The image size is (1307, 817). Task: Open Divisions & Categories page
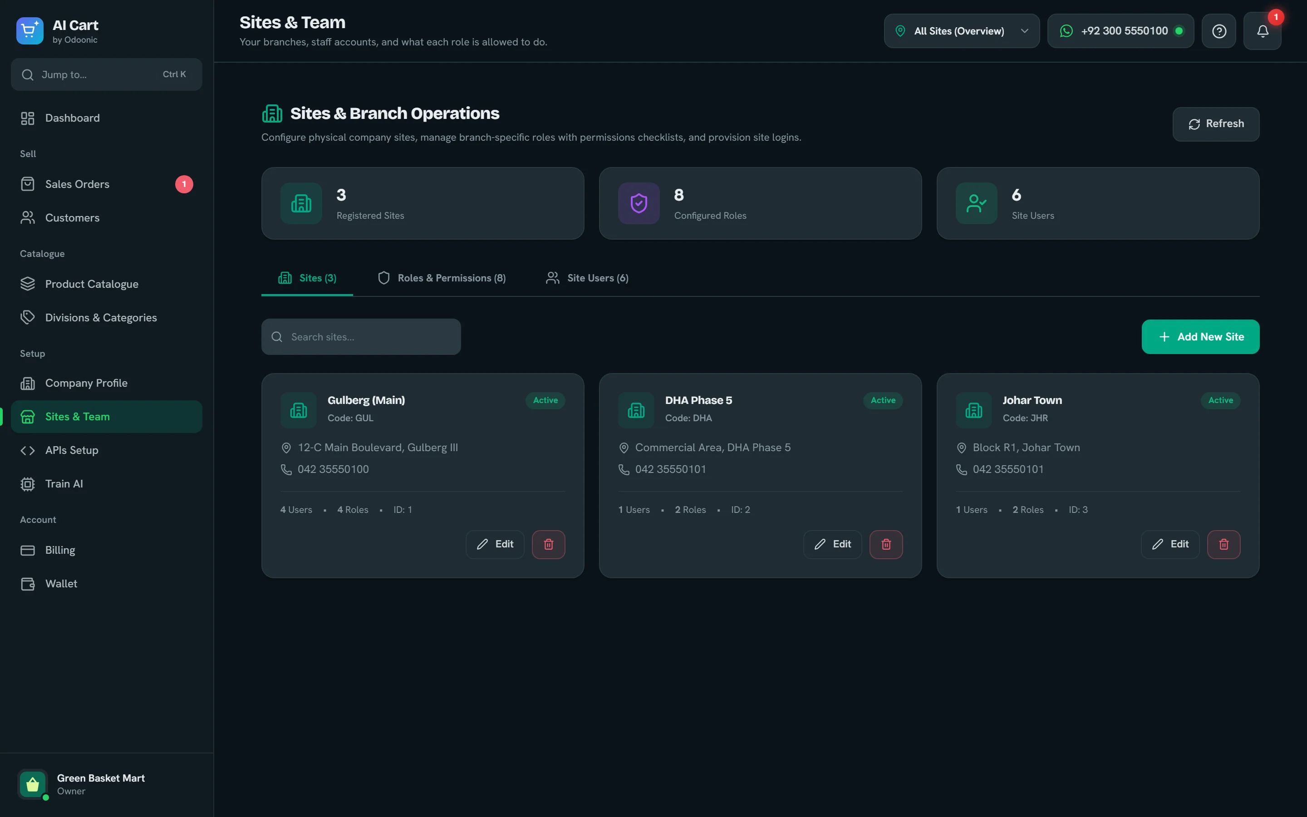(106, 318)
